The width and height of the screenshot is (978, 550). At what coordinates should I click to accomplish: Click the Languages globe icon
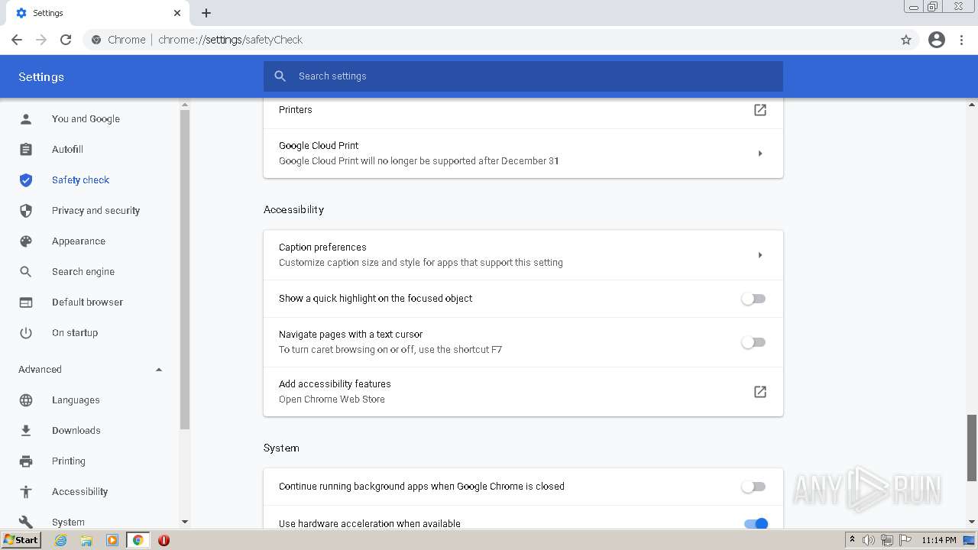click(26, 400)
